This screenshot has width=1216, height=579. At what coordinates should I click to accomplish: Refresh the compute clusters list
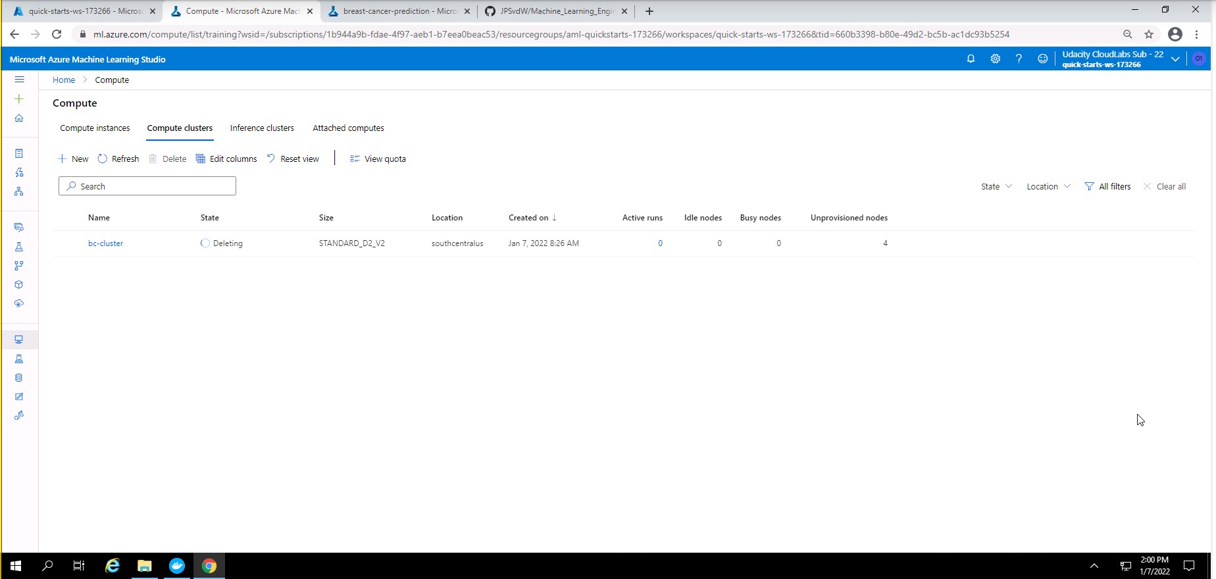point(118,159)
